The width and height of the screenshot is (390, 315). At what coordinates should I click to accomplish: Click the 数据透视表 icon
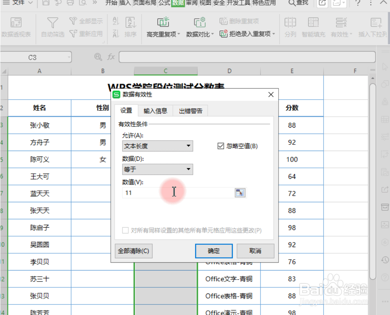tap(16, 22)
